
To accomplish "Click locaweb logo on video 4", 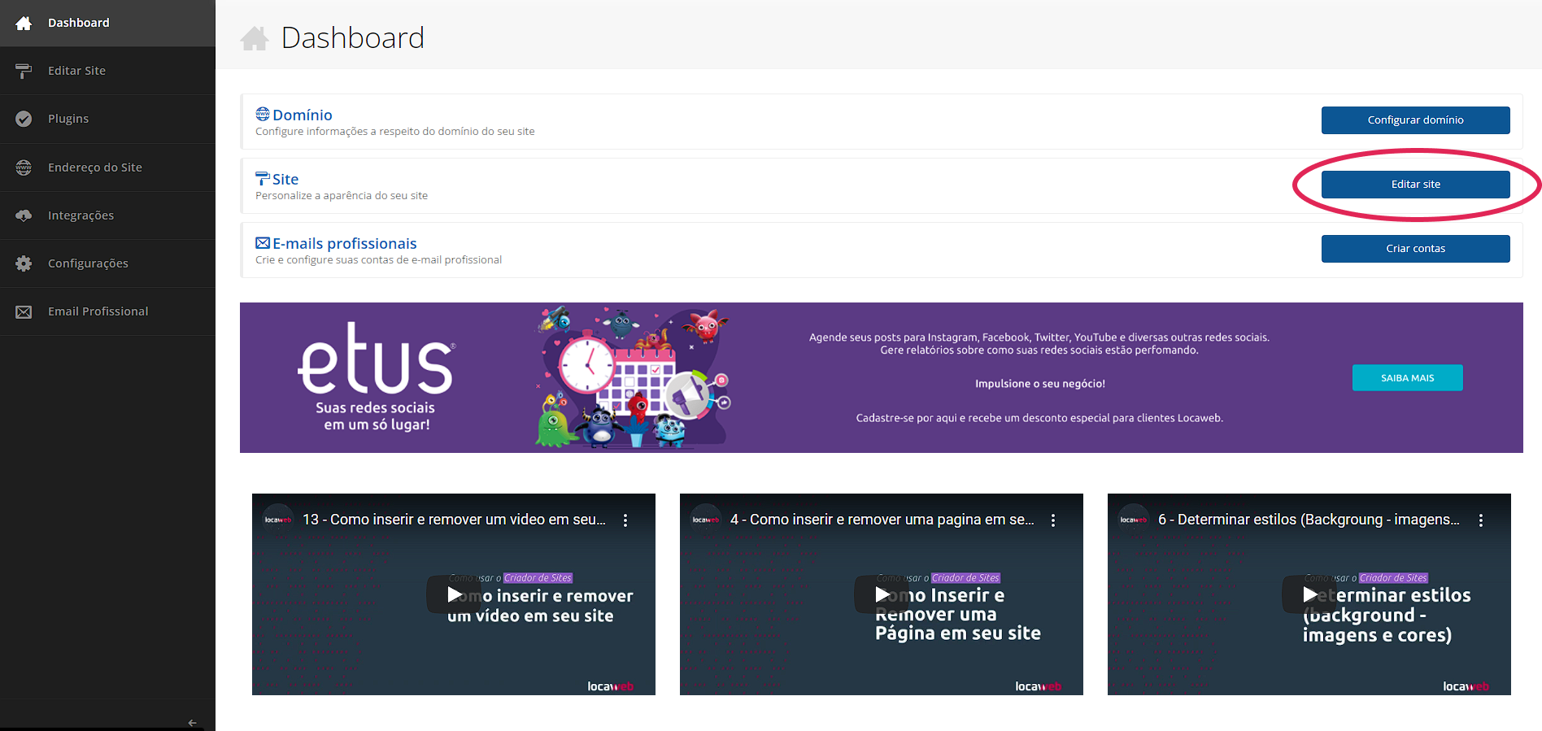I will [1038, 686].
